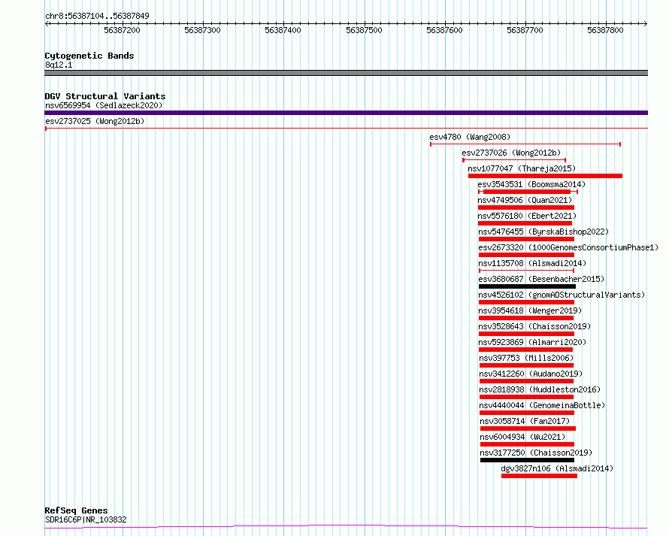
Task: Click nsv3528643 (Chaisson2019) label
Action: tap(534, 326)
